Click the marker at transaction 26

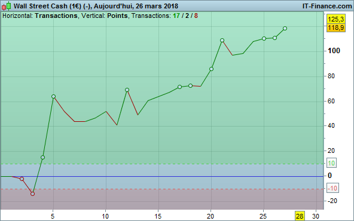(x=274, y=38)
